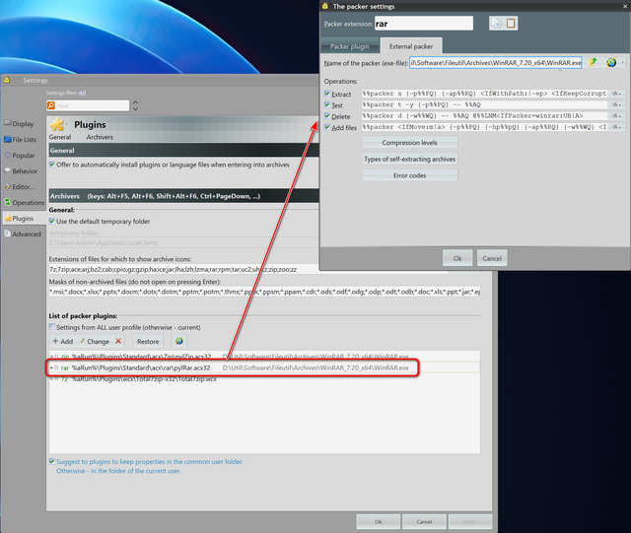Click the globe icon beside Restore button
The image size is (631, 533).
coord(179,341)
